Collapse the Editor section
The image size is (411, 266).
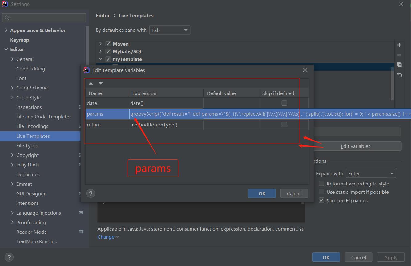pos(6,49)
